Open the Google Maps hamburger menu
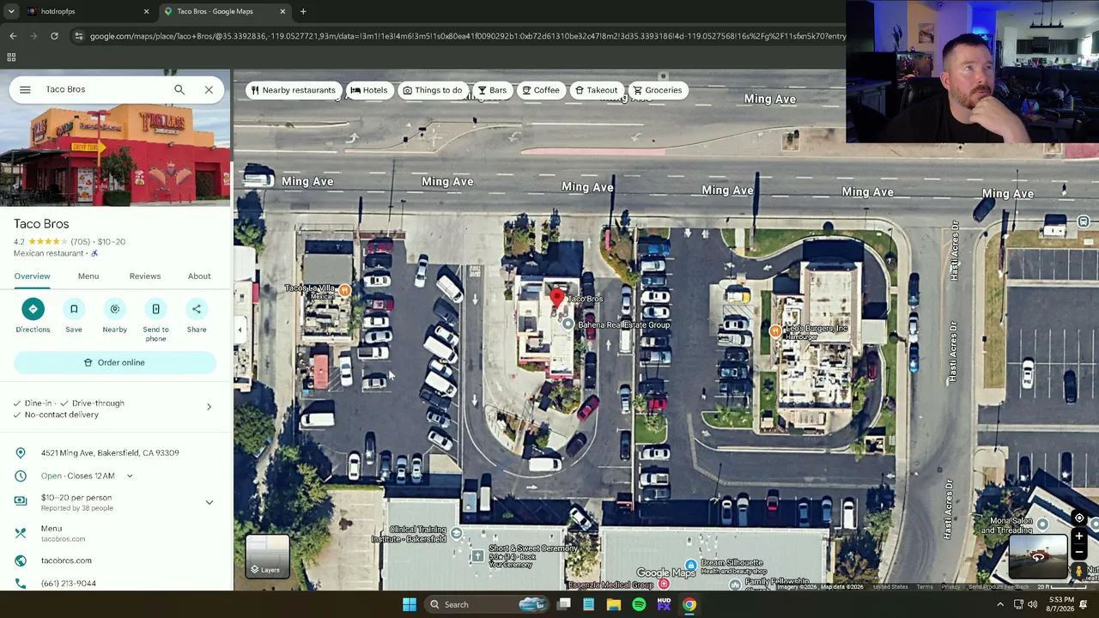The width and height of the screenshot is (1099, 618). (x=25, y=89)
